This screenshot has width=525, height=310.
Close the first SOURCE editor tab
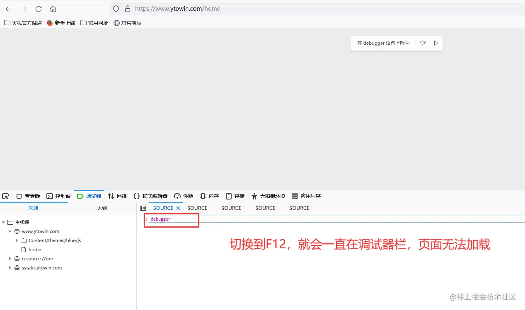pos(178,208)
